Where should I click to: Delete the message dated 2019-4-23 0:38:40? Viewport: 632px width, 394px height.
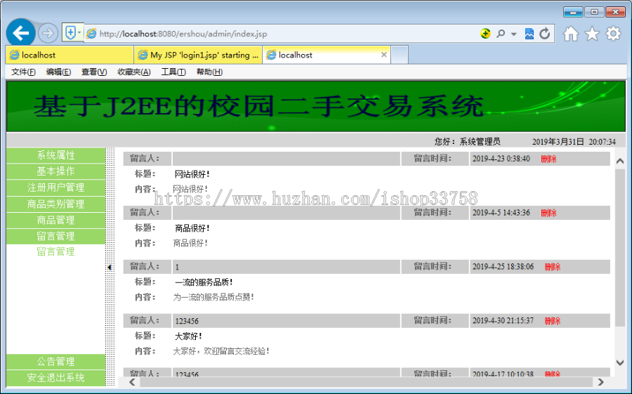tap(548, 159)
